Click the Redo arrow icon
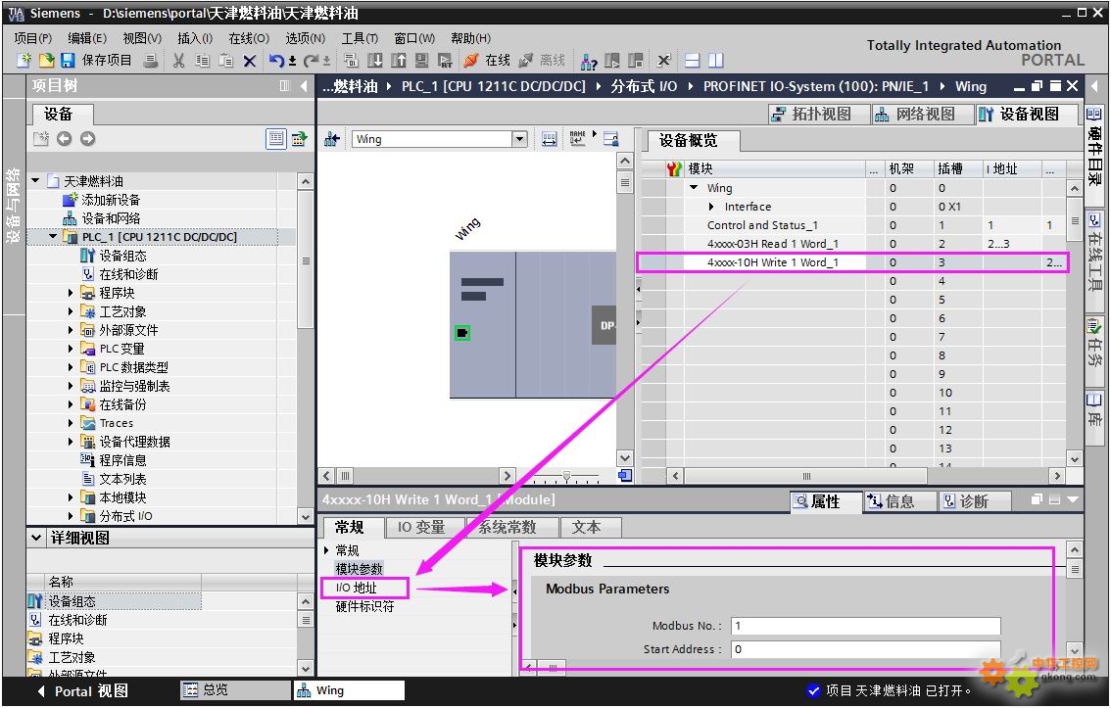The image size is (1111, 708). click(311, 61)
